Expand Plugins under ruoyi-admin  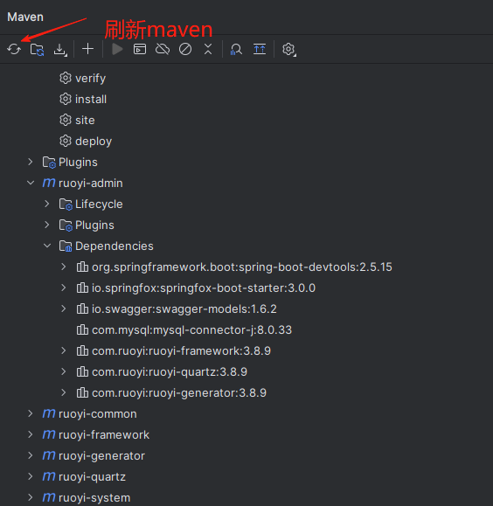click(x=47, y=225)
